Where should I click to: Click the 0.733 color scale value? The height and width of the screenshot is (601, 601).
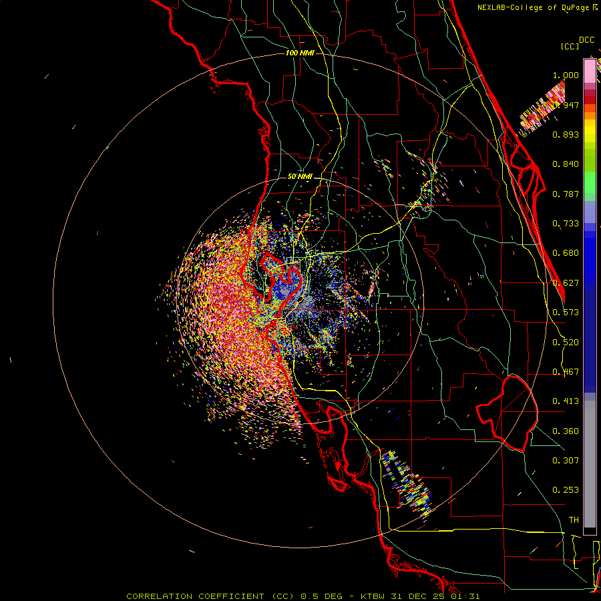(x=566, y=224)
